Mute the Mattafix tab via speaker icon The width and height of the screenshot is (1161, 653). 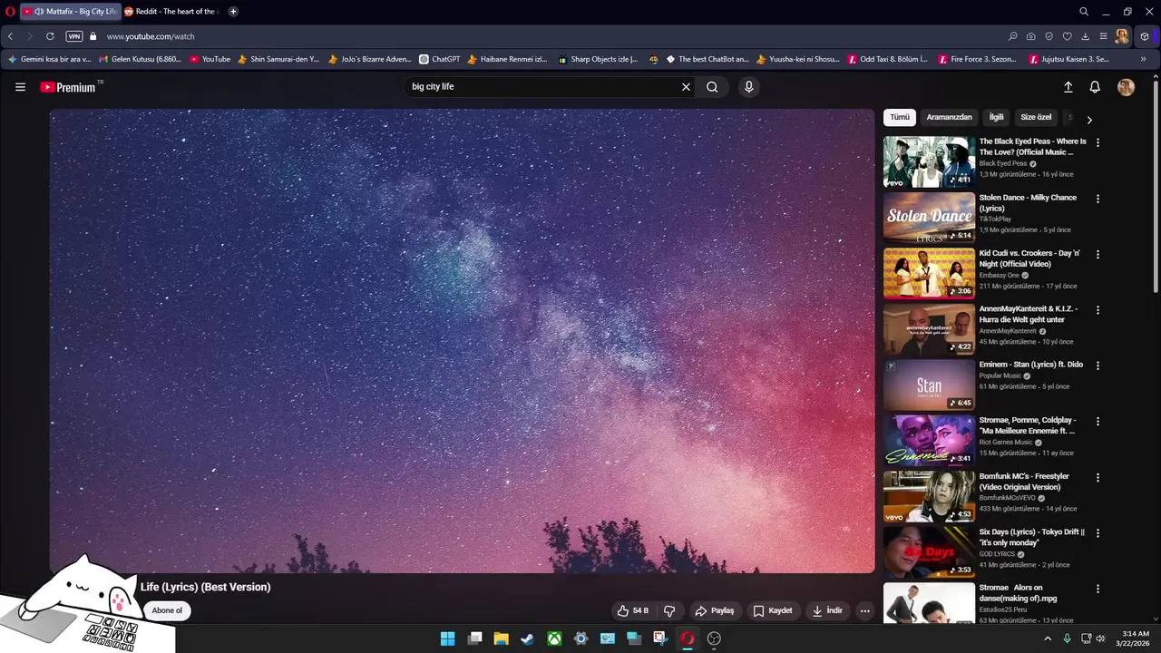(x=39, y=12)
